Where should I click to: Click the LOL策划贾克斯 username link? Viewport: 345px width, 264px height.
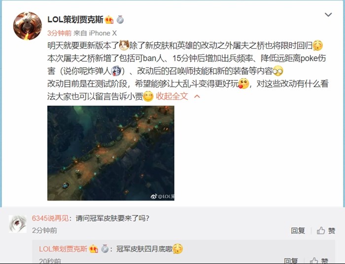coord(75,20)
